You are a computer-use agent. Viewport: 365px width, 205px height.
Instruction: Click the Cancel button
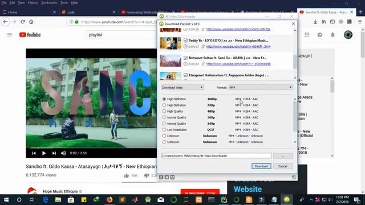283,166
